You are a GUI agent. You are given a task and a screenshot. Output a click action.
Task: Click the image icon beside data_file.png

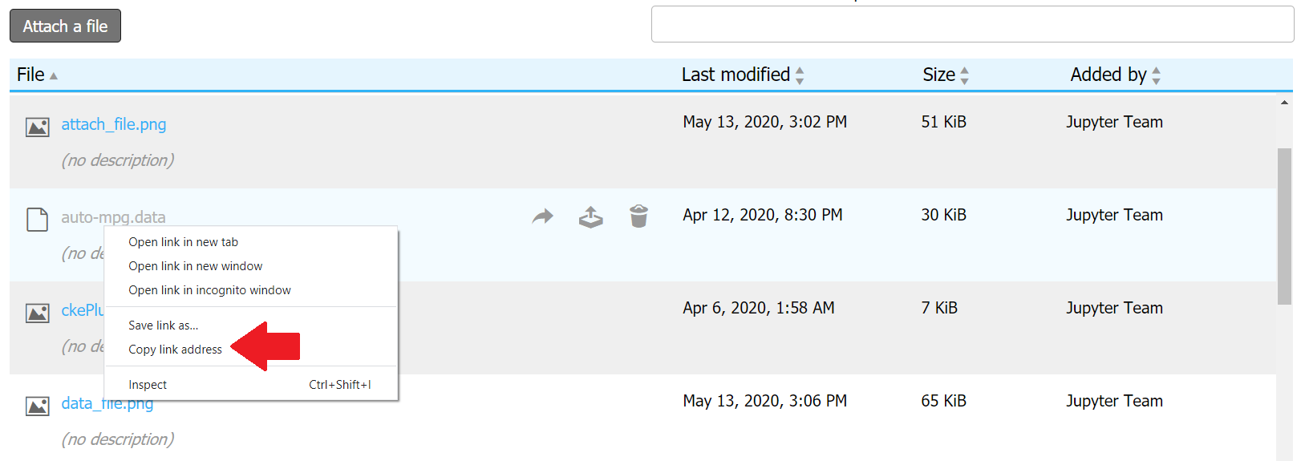(x=38, y=406)
